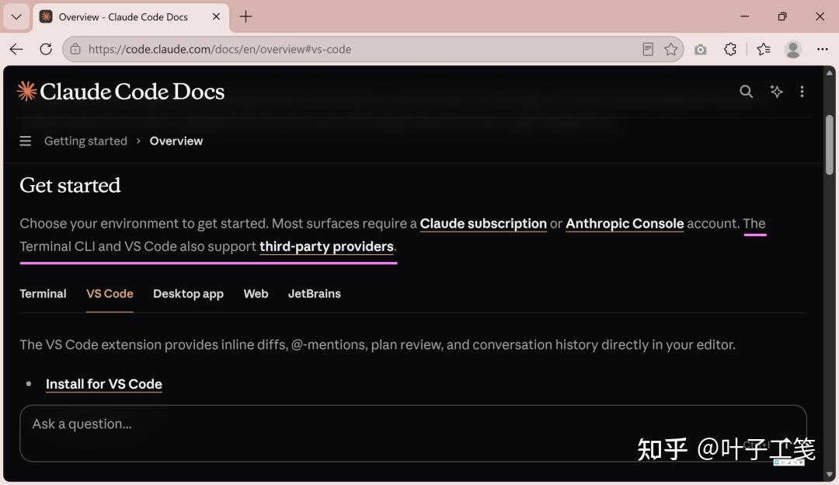Click the scrollbar up arrow
This screenshot has width=839, height=485.
click(830, 73)
